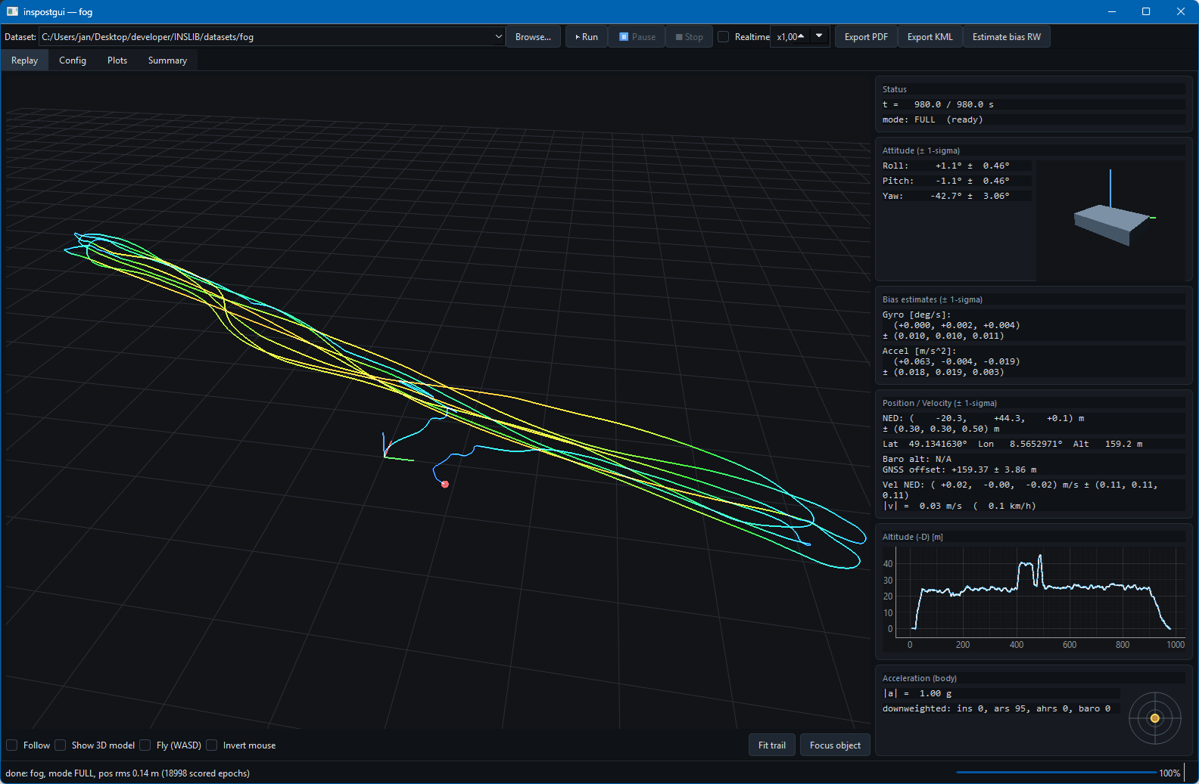
Task: Click the Browse... button
Action: tap(533, 37)
